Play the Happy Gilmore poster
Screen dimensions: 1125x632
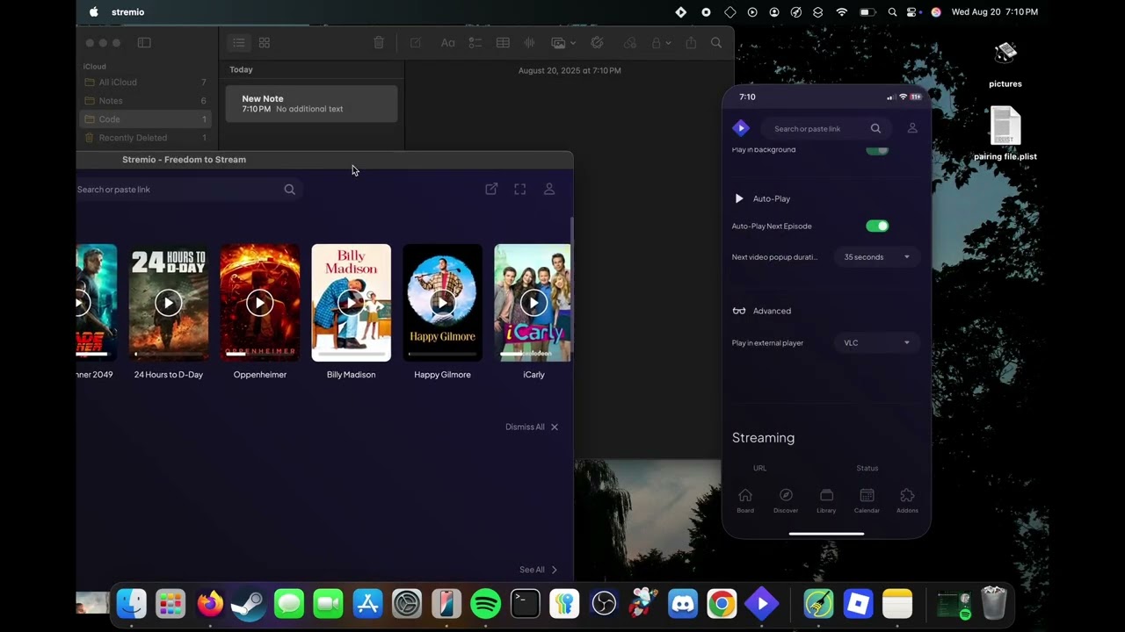[x=442, y=303]
